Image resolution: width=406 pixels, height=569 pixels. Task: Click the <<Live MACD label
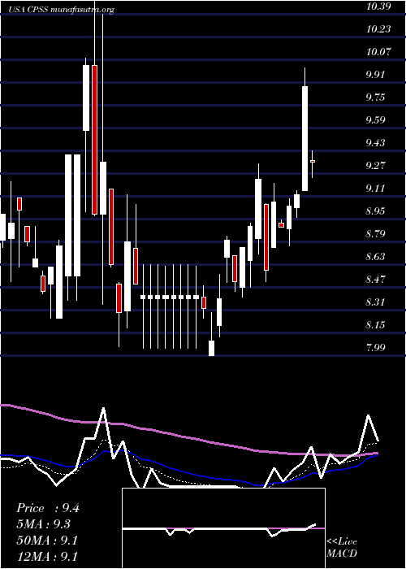pyautogui.click(x=342, y=548)
